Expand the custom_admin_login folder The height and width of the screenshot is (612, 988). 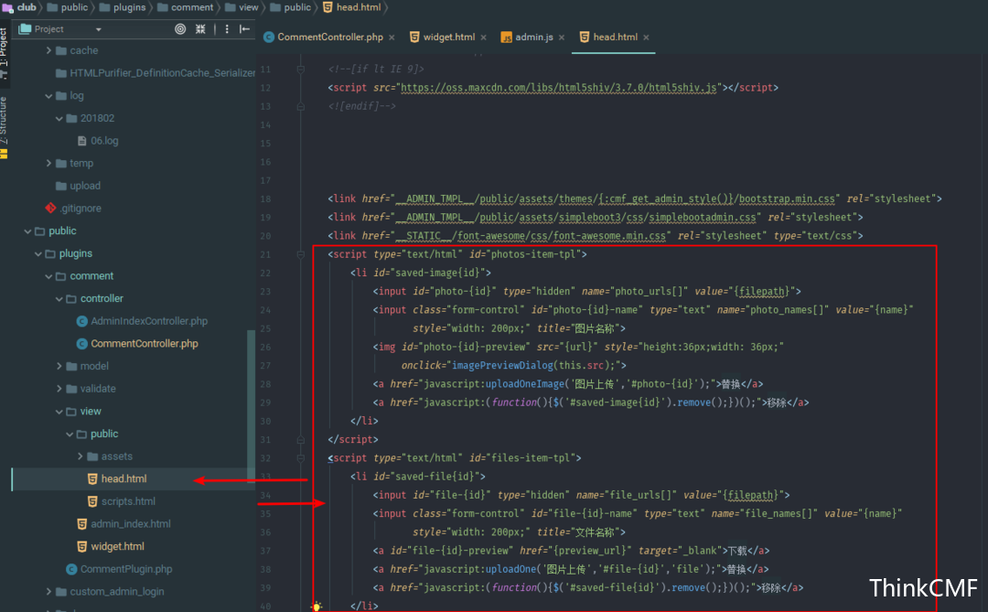coord(48,592)
